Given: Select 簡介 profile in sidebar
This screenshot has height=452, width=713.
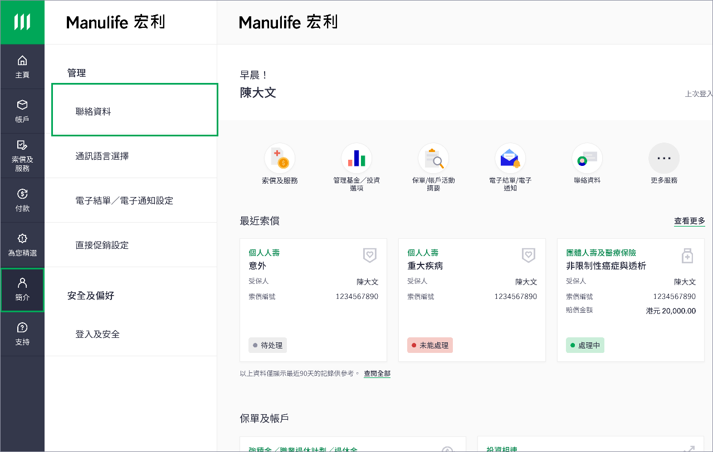Looking at the screenshot, I should (x=22, y=290).
